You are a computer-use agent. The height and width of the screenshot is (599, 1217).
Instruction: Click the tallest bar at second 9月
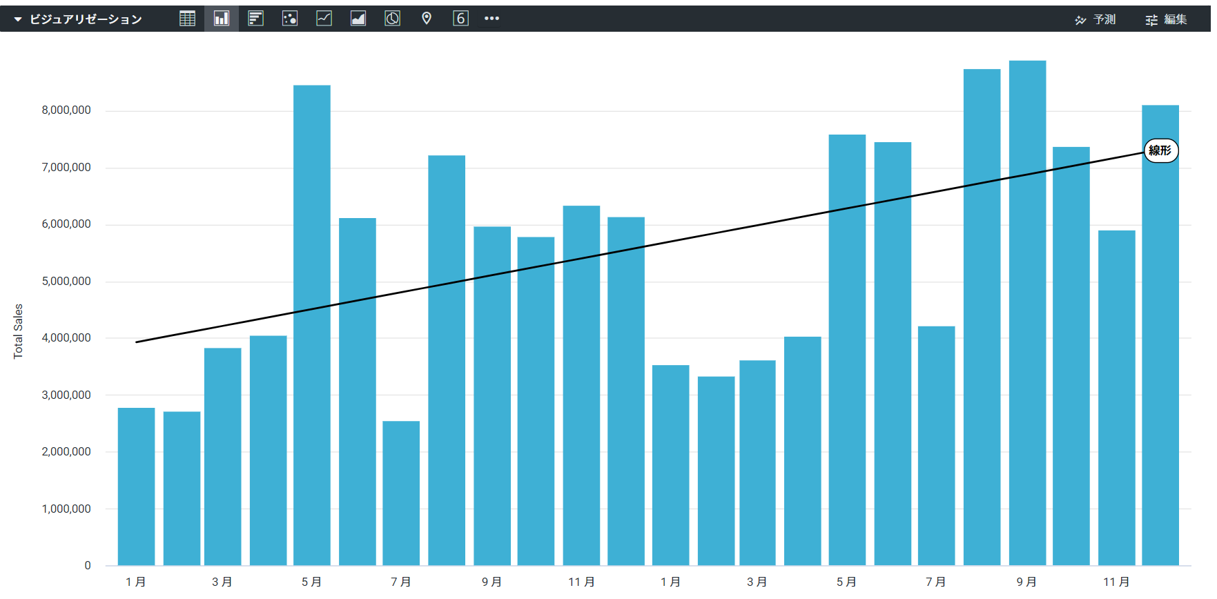[x=1027, y=311]
